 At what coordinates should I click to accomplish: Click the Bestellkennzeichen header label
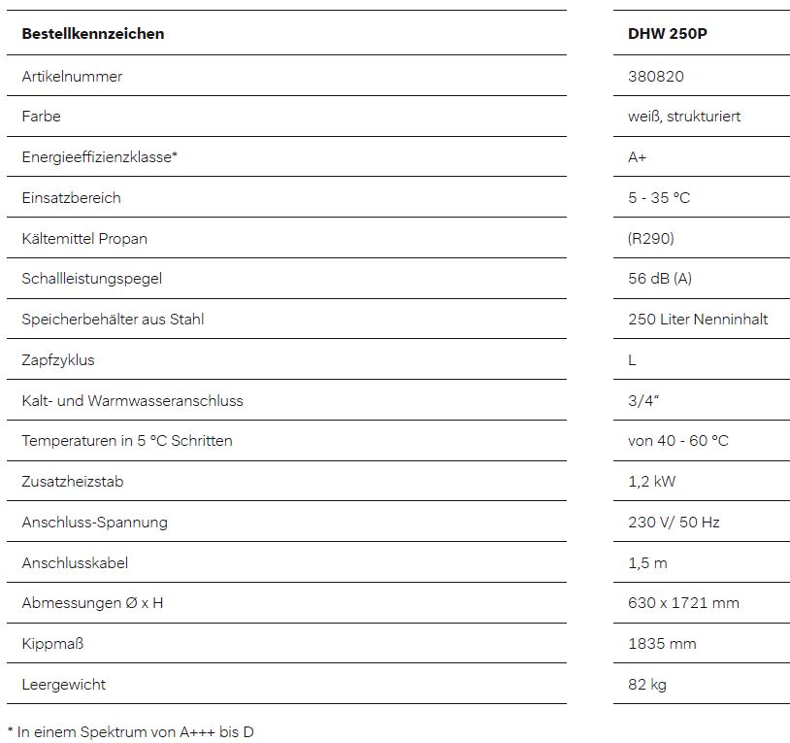pyautogui.click(x=93, y=34)
